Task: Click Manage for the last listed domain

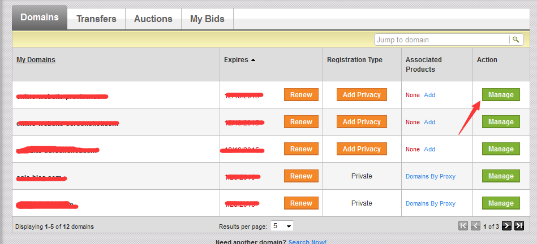Action: coord(501,203)
